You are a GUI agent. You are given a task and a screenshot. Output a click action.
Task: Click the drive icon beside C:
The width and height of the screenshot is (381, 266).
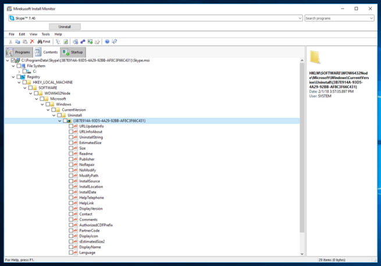29,71
